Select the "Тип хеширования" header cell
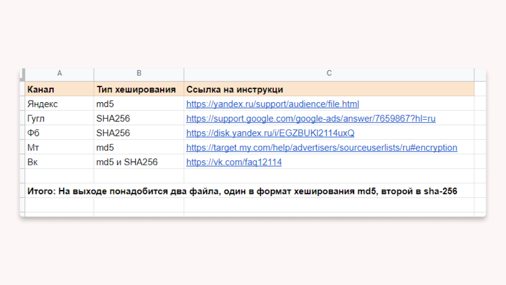The width and height of the screenshot is (506, 285). (139, 89)
